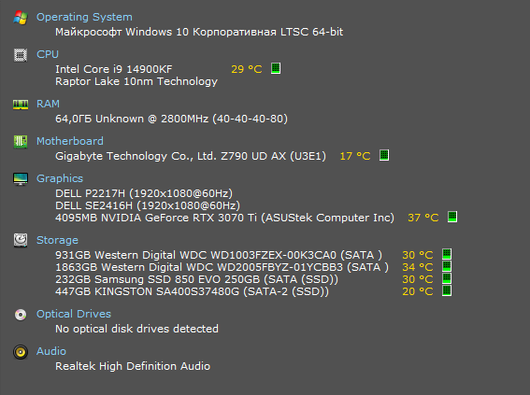Viewport: 530px width, 395px height.
Task: Select NVIDIA GeForce RTX 3070 Ti line
Action: click(x=224, y=219)
